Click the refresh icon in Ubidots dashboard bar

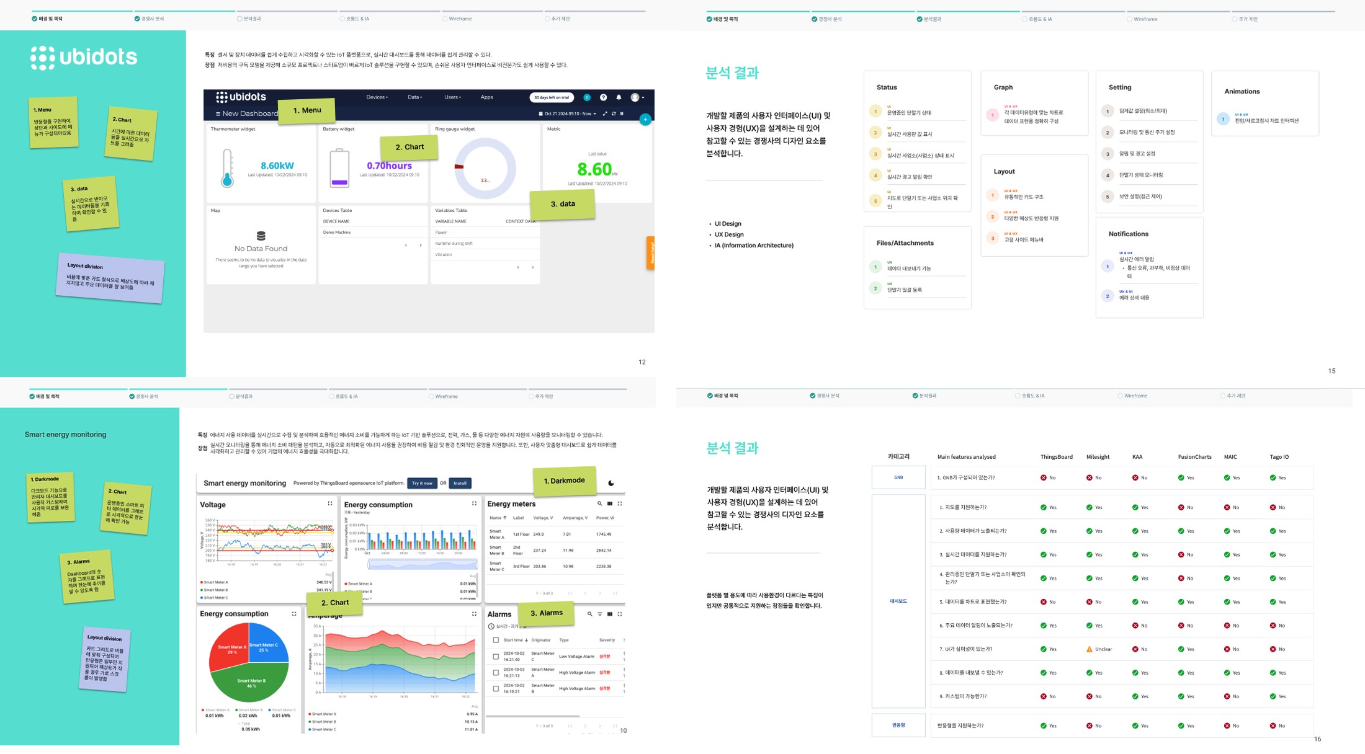[614, 113]
